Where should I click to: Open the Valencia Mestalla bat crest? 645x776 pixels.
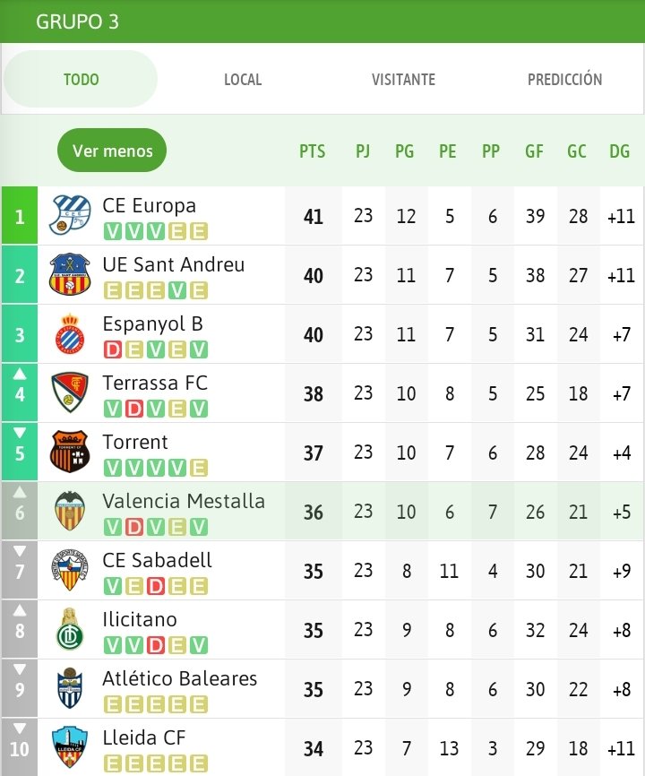[x=70, y=511]
